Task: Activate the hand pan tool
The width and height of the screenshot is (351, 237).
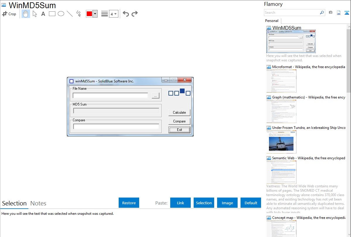Action: pos(25,14)
